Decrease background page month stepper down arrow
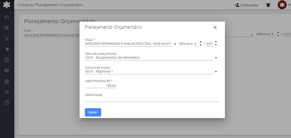291x138 pixels. pyautogui.click(x=278, y=36)
